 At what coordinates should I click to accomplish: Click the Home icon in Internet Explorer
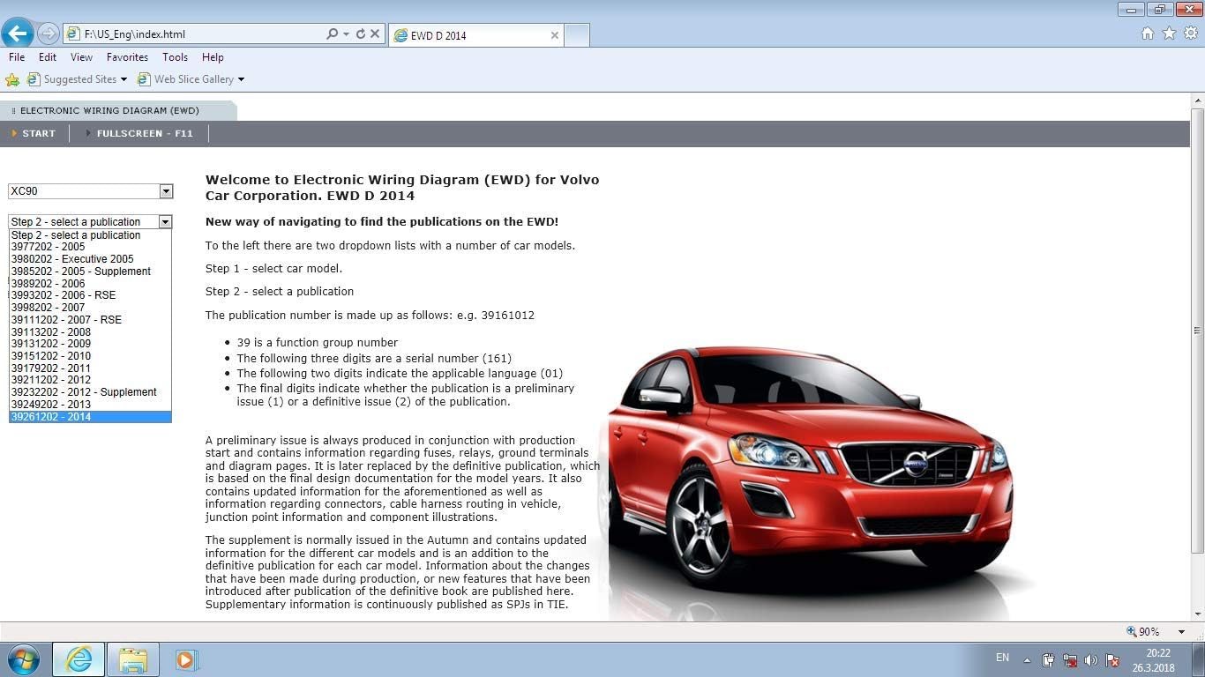[x=1148, y=32]
